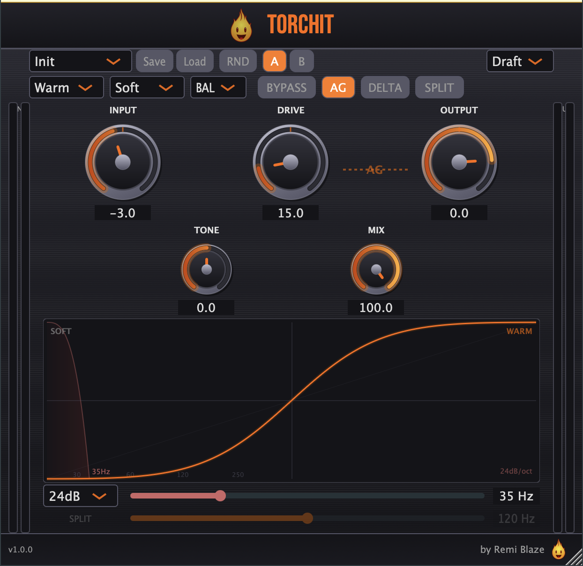The width and height of the screenshot is (583, 566).
Task: Switch to the A state
Action: tap(275, 61)
